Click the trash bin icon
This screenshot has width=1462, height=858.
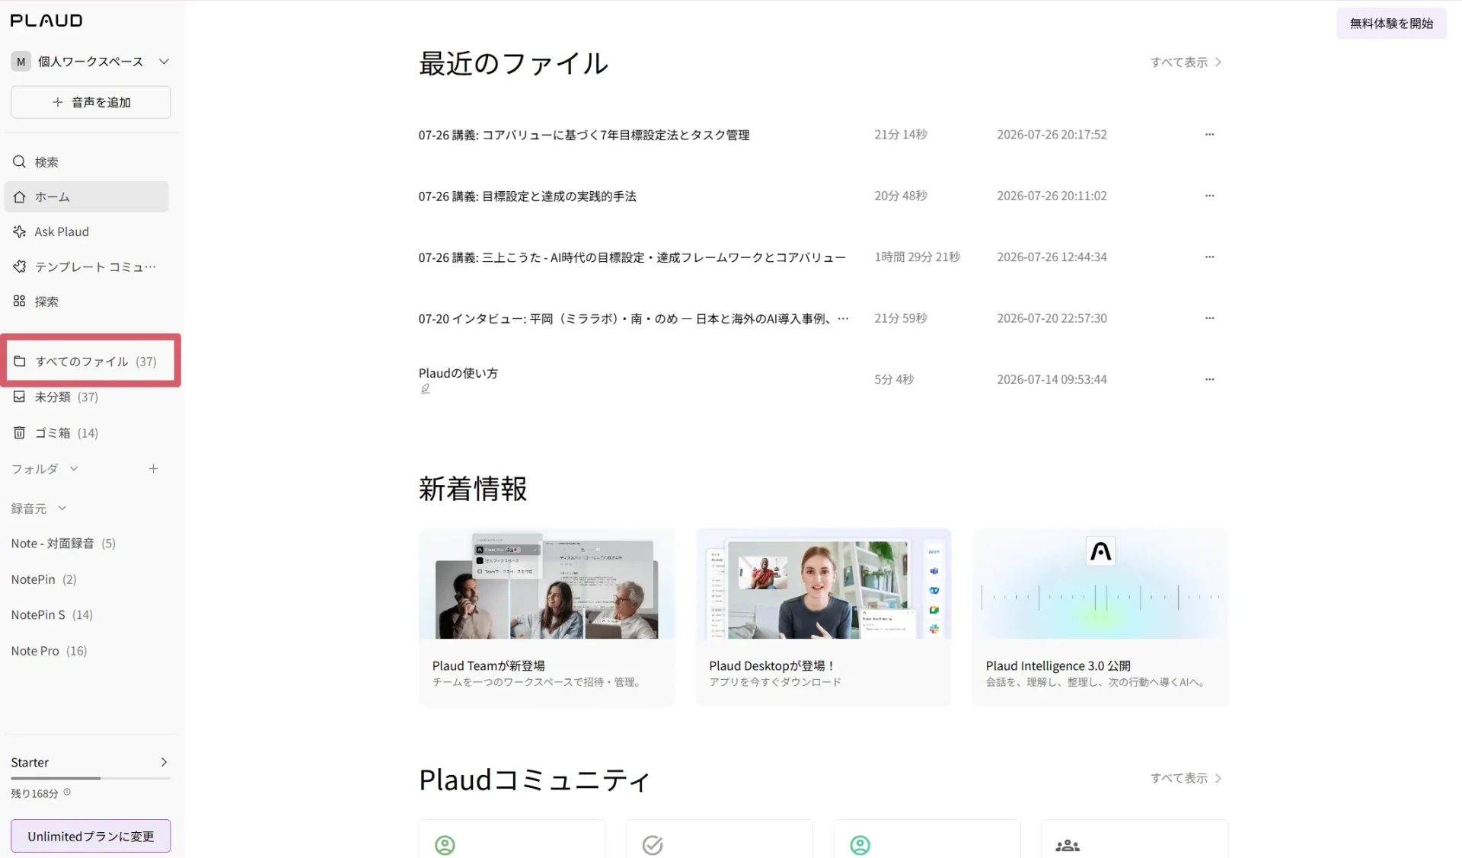20,432
